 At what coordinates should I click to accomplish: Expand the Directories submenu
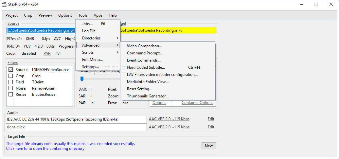point(98,38)
